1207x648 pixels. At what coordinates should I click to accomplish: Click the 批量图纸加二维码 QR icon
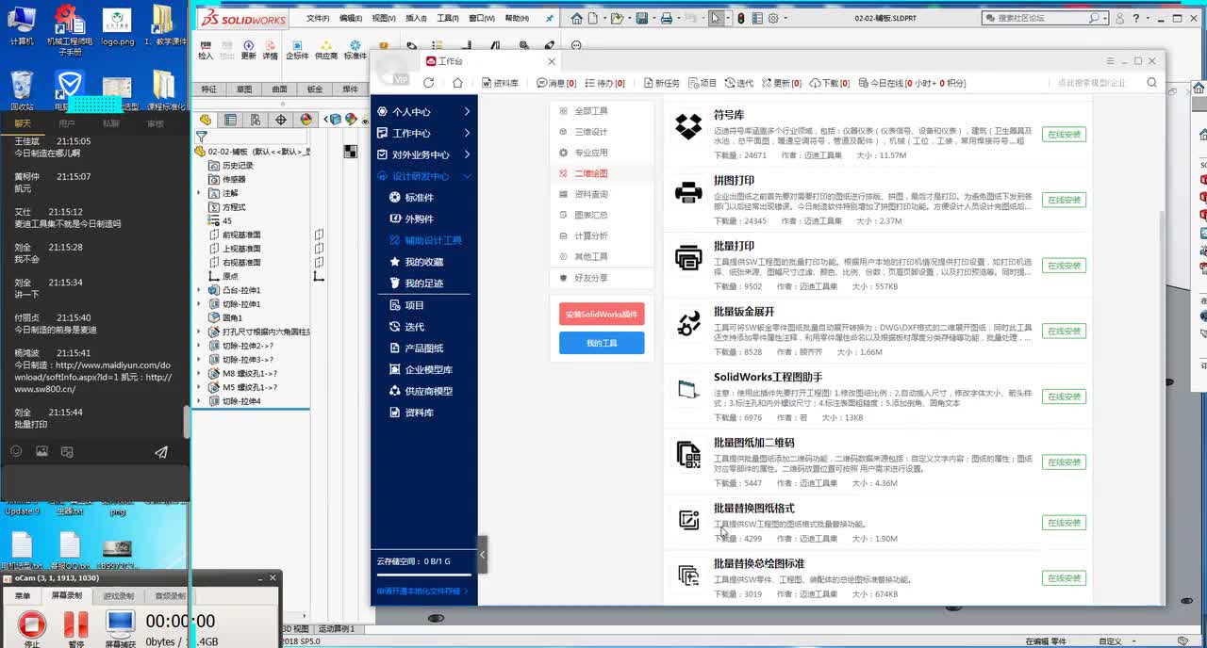tap(688, 454)
